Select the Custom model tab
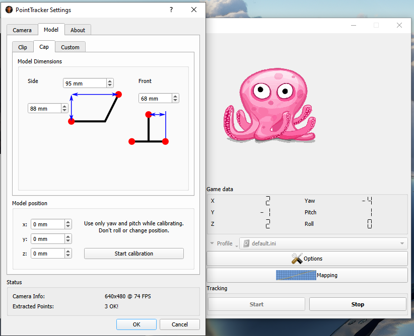 pyautogui.click(x=70, y=47)
